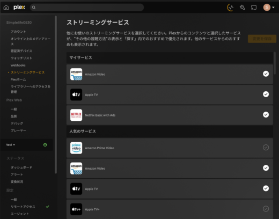
Task: Click Apple TV logo under 人気のサービス
Action: tap(76, 189)
